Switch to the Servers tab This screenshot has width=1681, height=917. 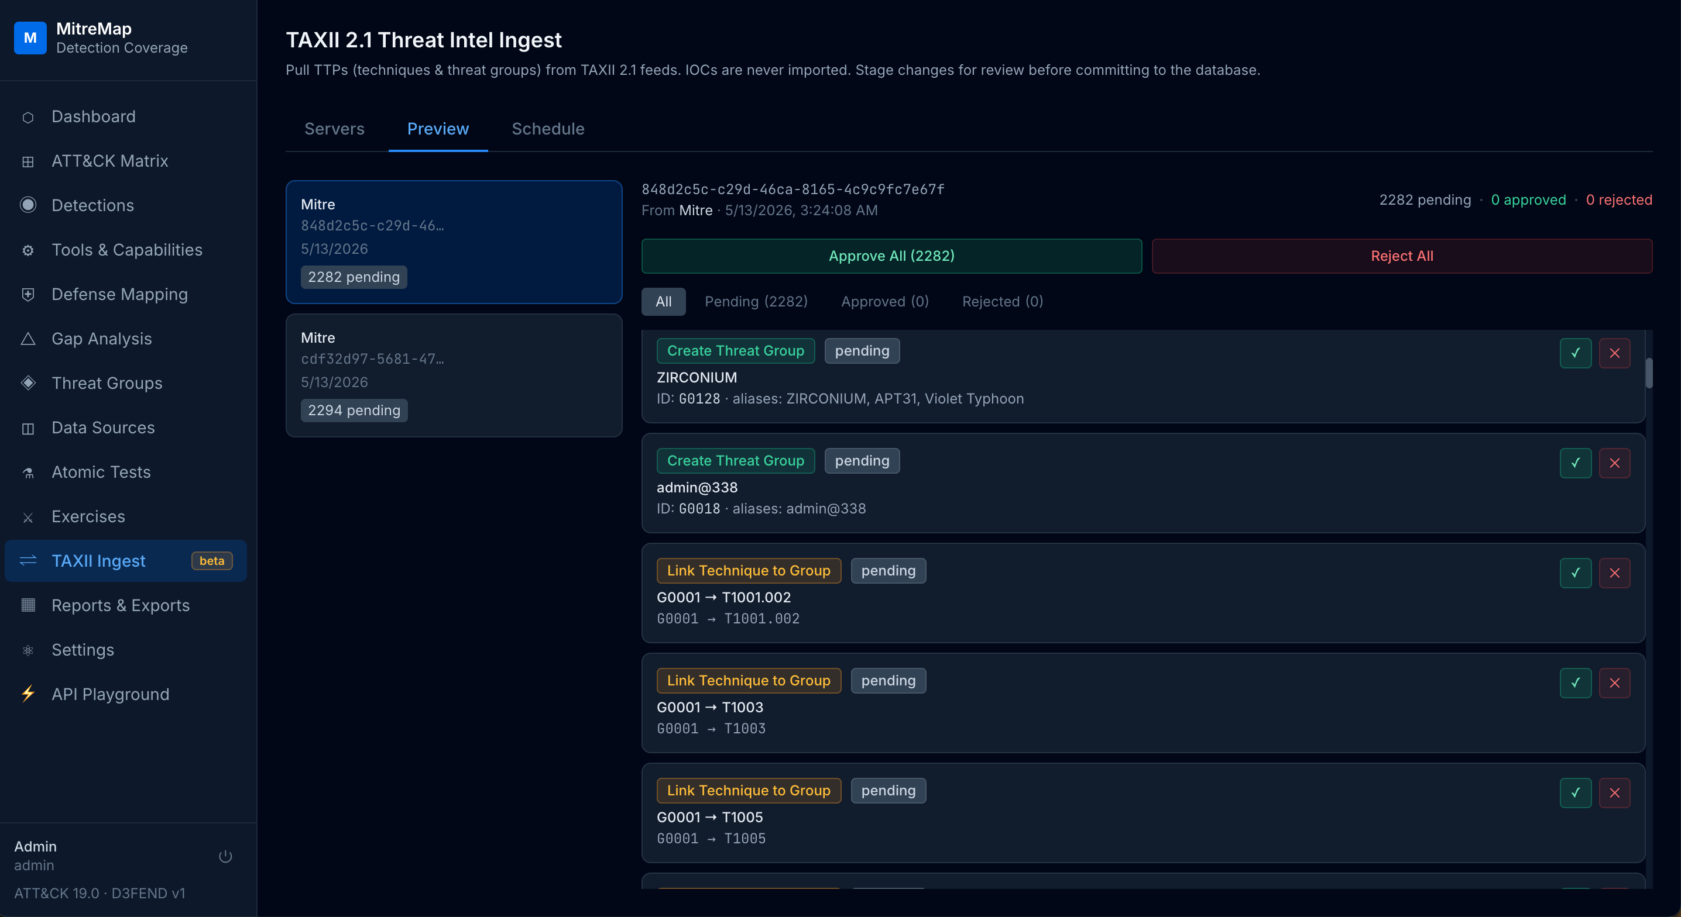tap(334, 129)
